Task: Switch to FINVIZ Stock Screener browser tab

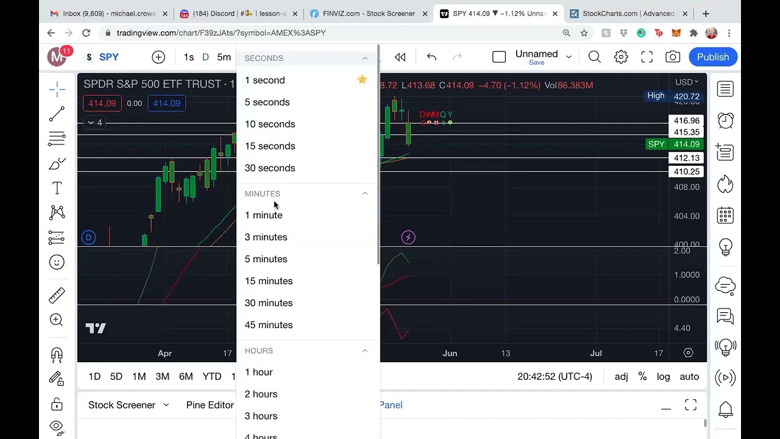Action: pos(369,13)
